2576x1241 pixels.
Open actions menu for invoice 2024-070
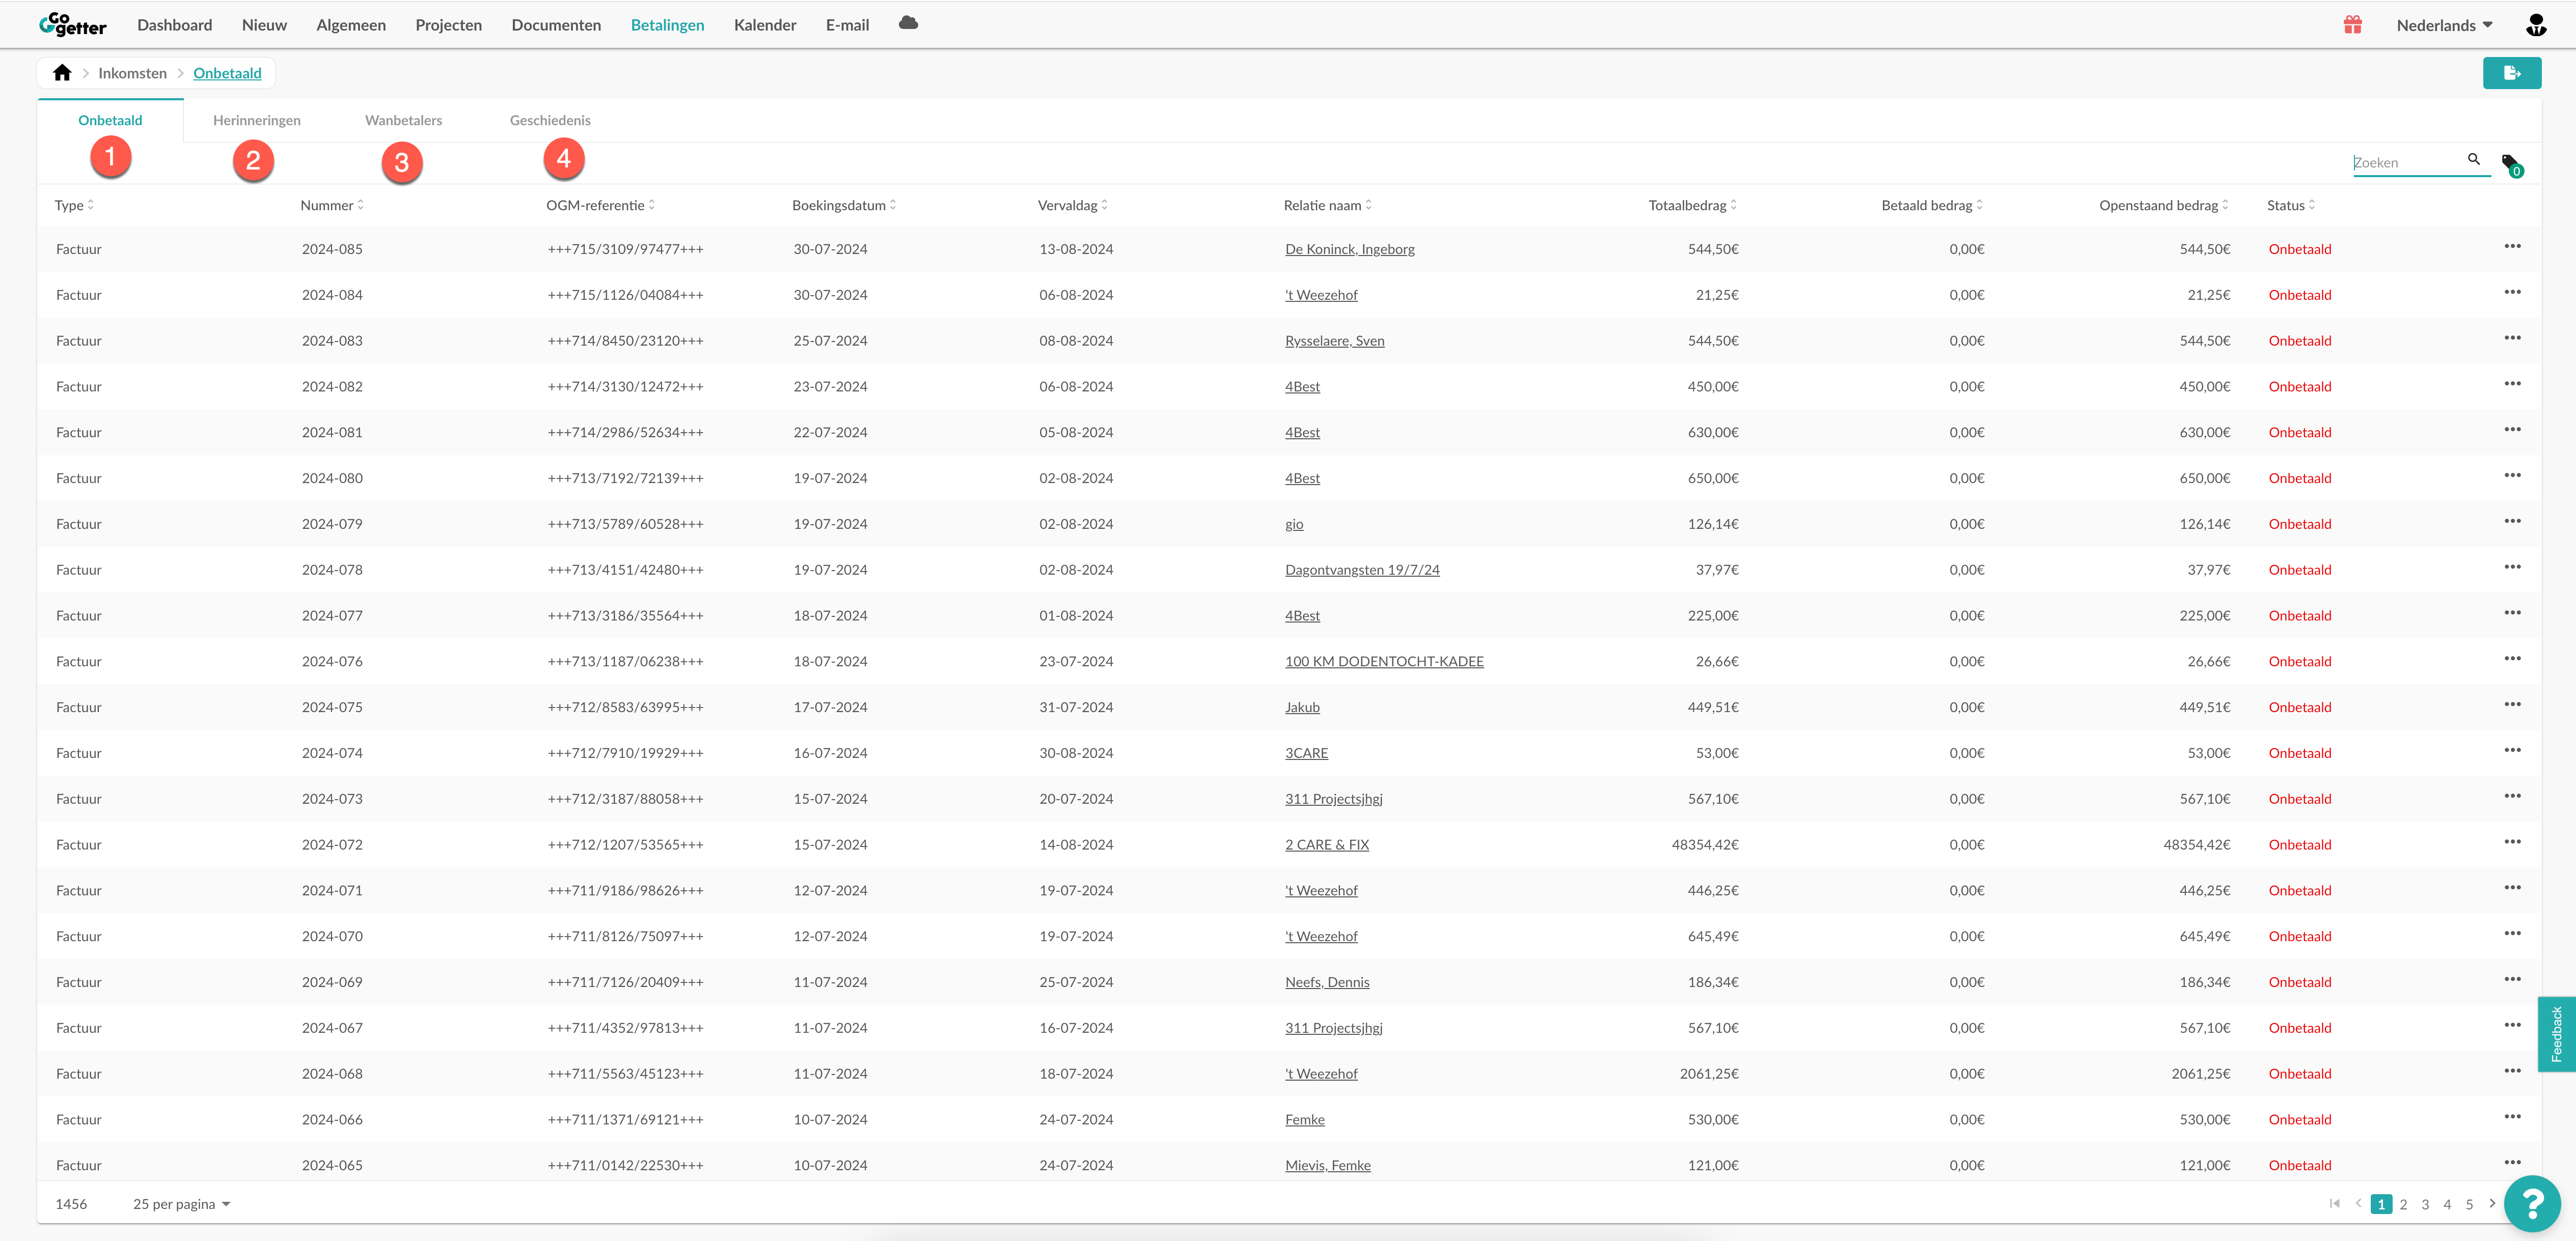(x=2512, y=934)
